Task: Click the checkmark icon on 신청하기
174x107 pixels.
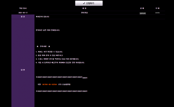Action: pyautogui.click(x=84, y=3)
